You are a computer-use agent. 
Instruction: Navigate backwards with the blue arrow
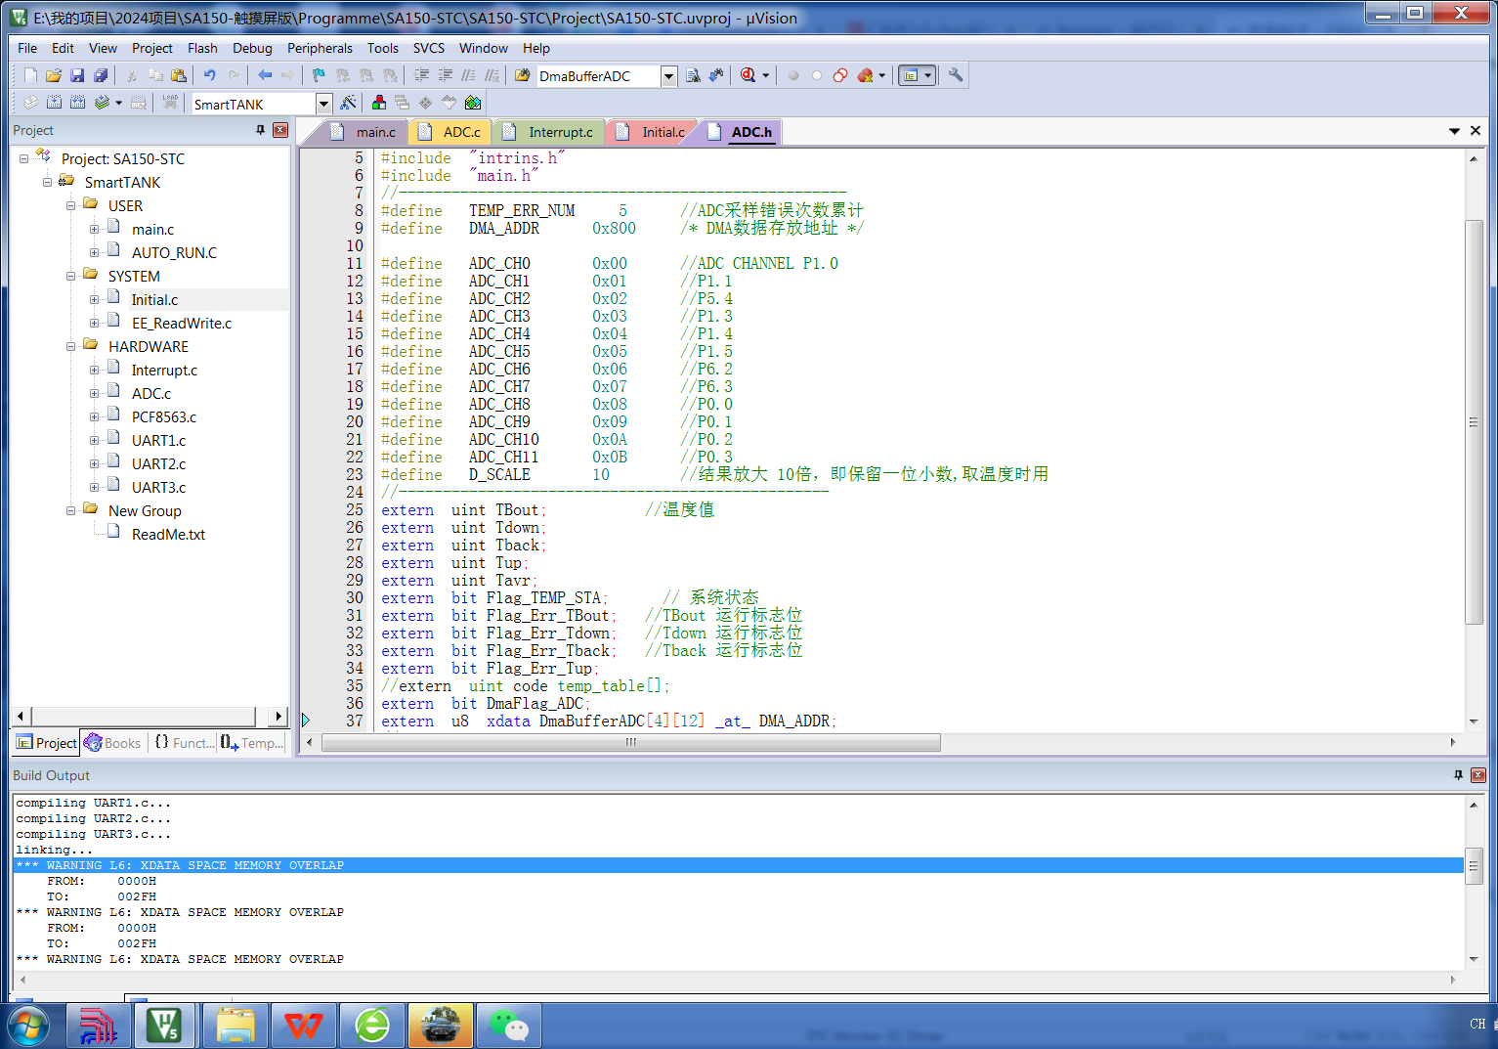(264, 75)
